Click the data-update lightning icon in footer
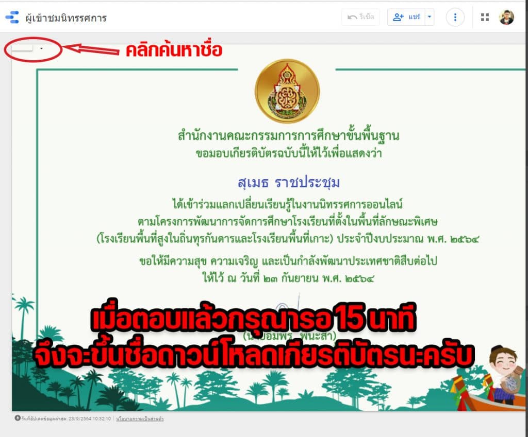Screen dimensions: 528x437 (x=18, y=418)
